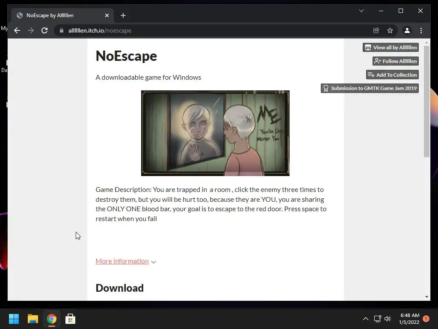Open the Chrome profile icon
Screen dimensions: 438x329
tap(407, 30)
